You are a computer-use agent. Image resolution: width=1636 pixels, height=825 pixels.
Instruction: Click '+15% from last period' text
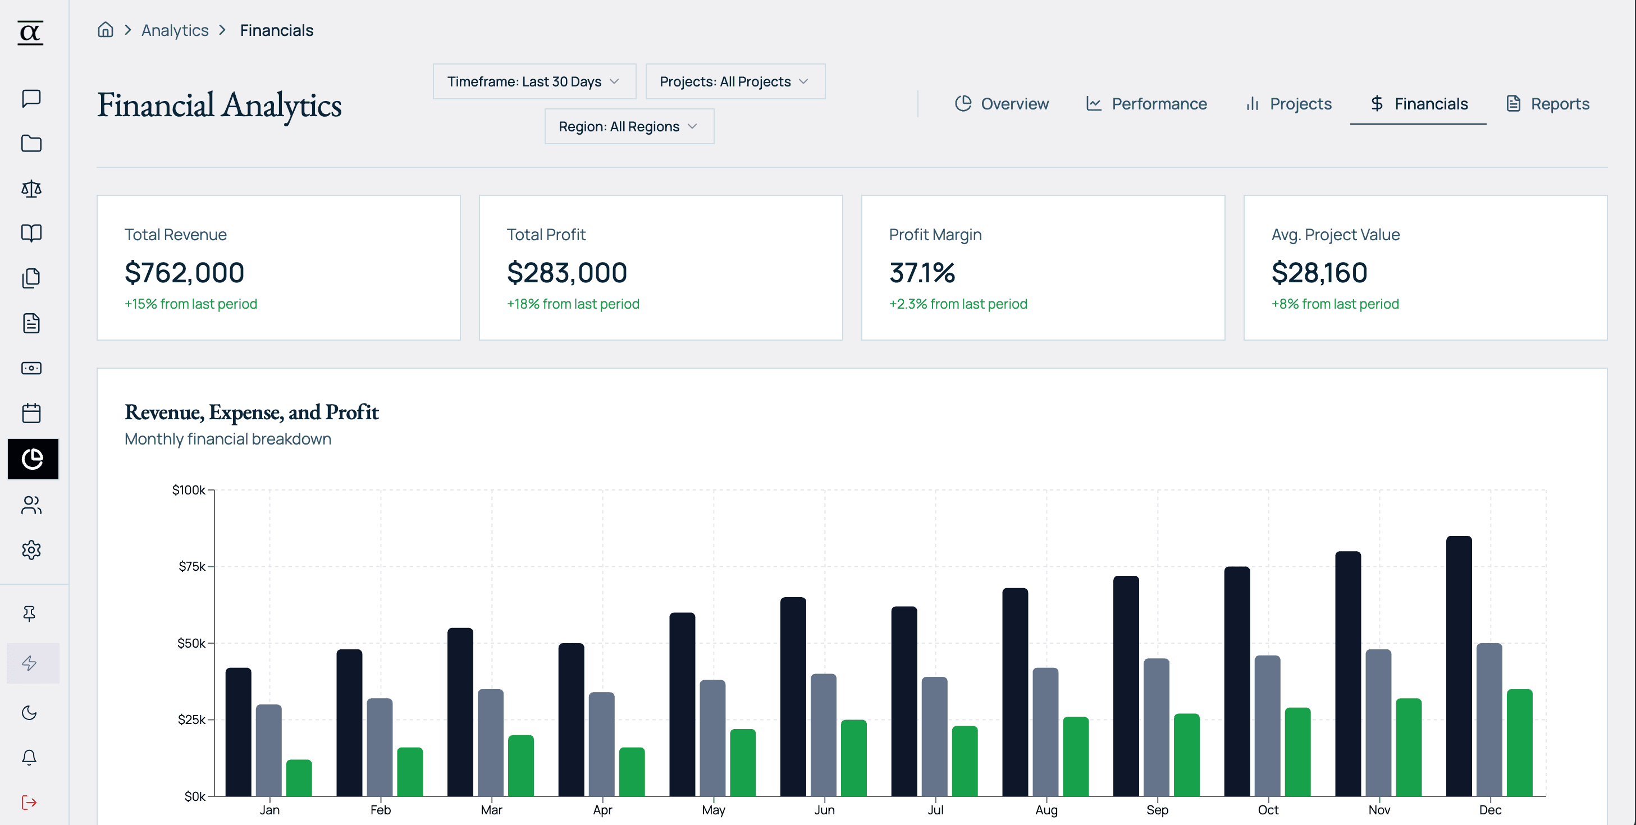click(x=190, y=304)
